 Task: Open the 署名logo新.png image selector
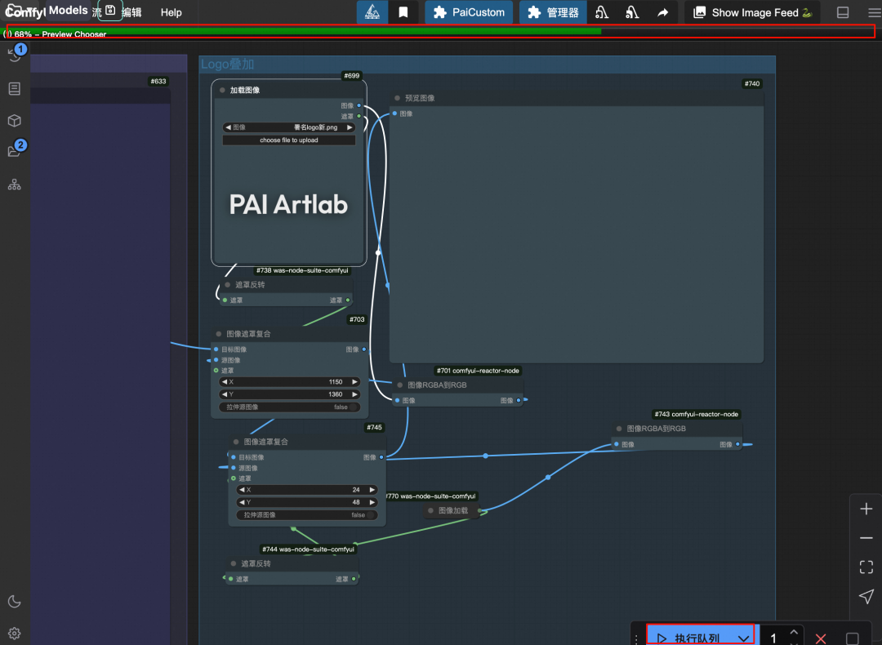[289, 127]
